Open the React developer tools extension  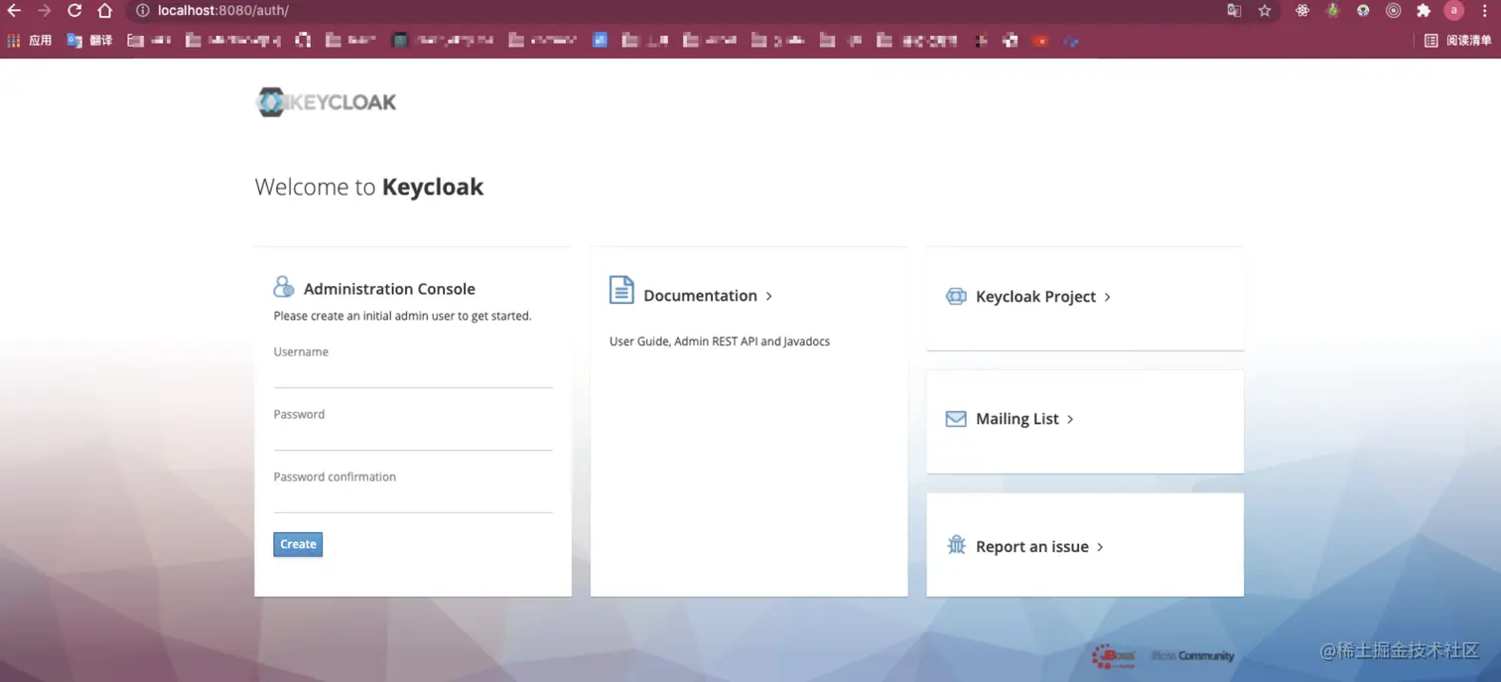tap(1302, 11)
